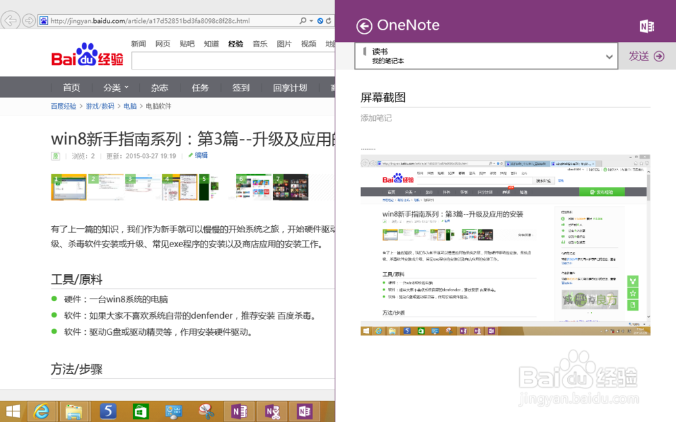
Task: Open the 图片 link in Baidu top nav
Action: pos(284,43)
